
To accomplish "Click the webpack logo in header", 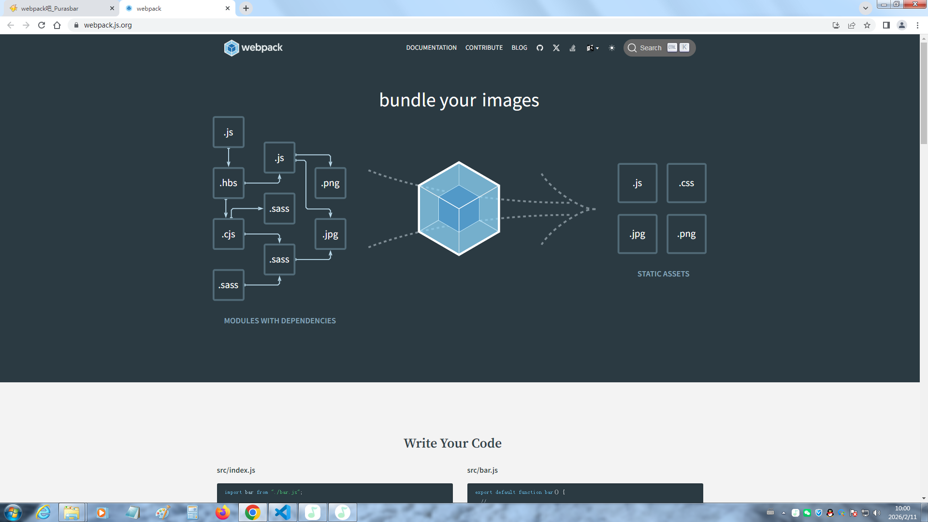I will click(253, 48).
